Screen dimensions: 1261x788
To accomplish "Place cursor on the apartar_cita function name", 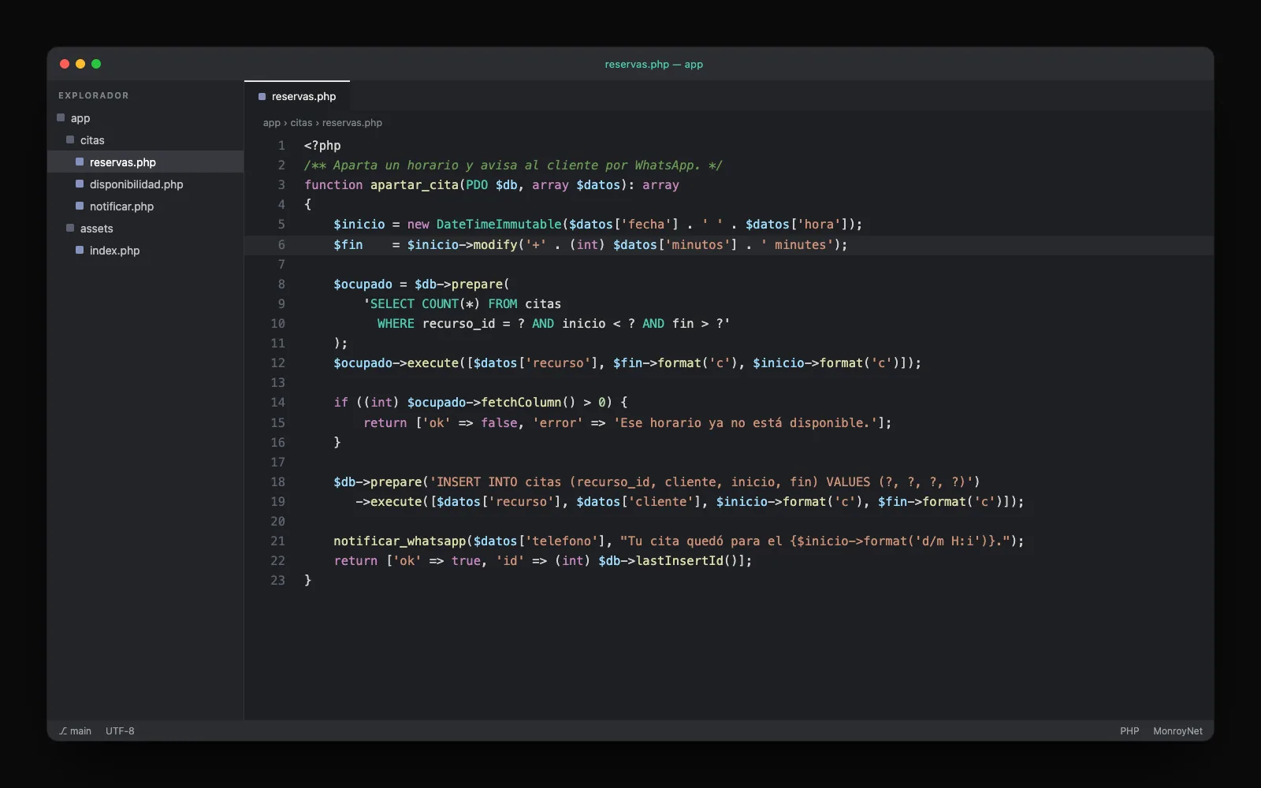I will click(x=415, y=184).
